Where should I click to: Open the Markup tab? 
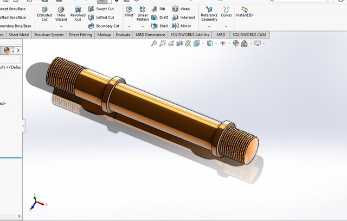pos(104,35)
